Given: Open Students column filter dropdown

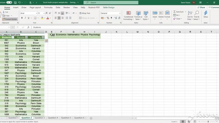Looking at the screenshot, I should (x=13, y=37).
